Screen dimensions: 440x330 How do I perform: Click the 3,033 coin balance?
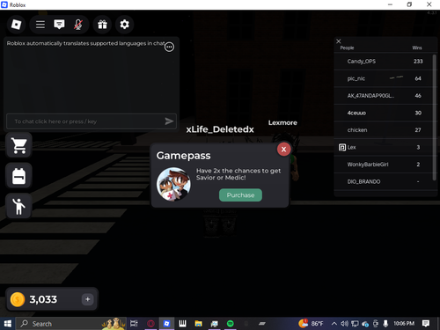point(43,299)
